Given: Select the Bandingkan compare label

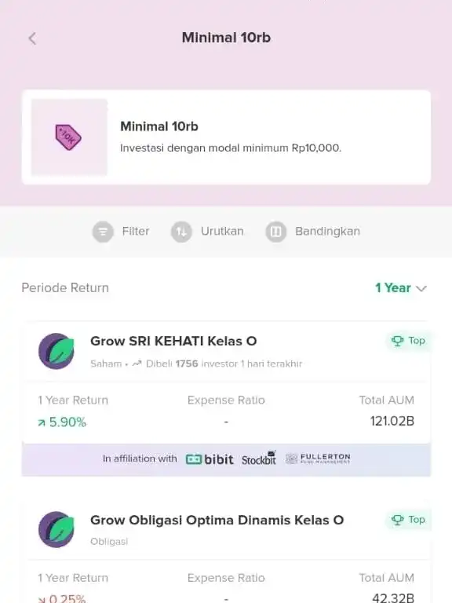Looking at the screenshot, I should [x=327, y=231].
